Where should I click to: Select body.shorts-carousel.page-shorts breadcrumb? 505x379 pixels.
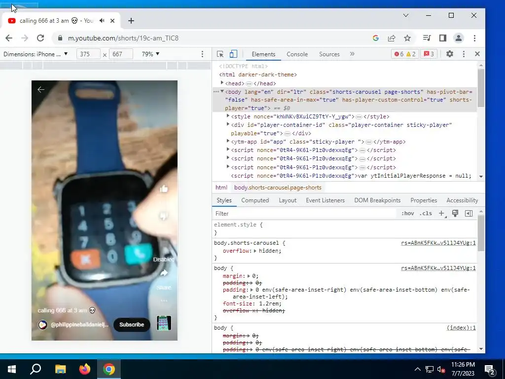click(278, 187)
